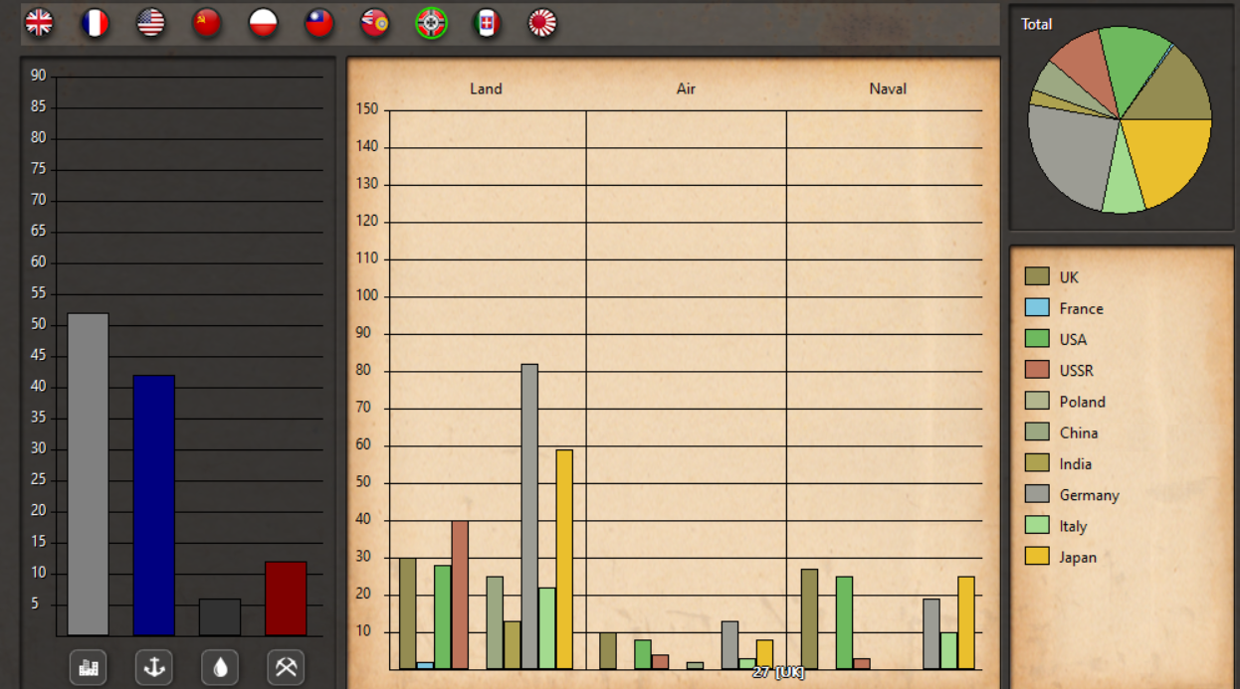The image size is (1240, 689).
Task: Click Germany's grey Air bar at 13
Action: click(729, 645)
